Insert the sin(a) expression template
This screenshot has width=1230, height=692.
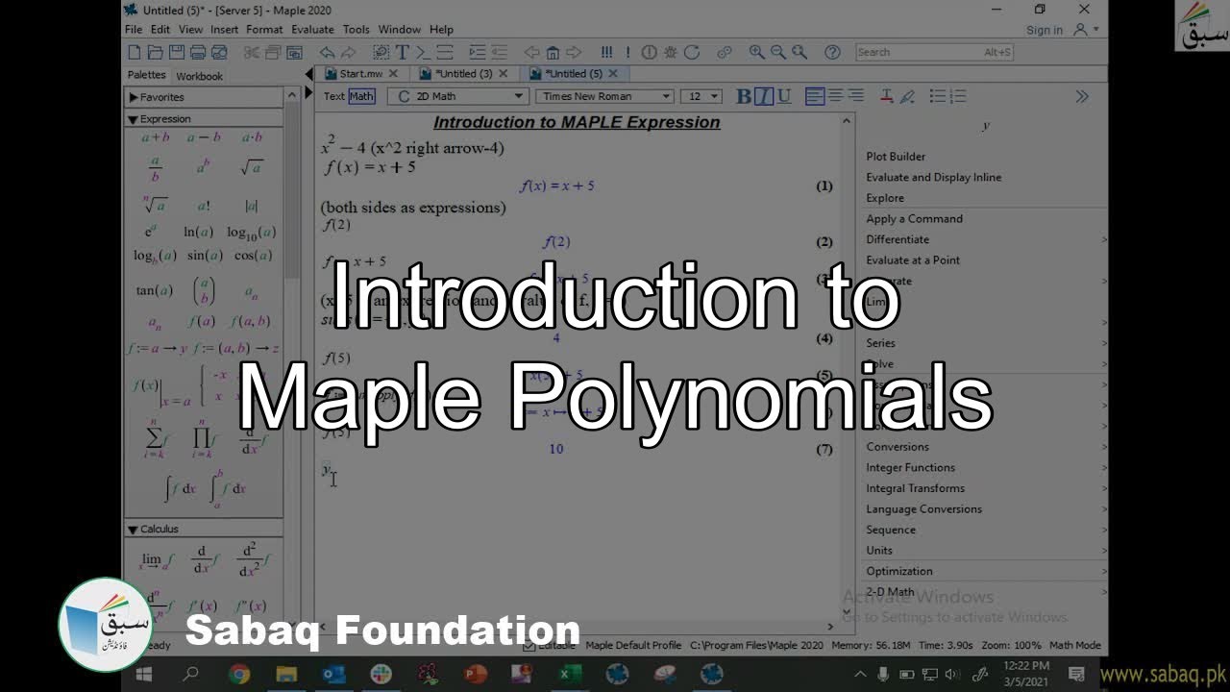tap(205, 256)
